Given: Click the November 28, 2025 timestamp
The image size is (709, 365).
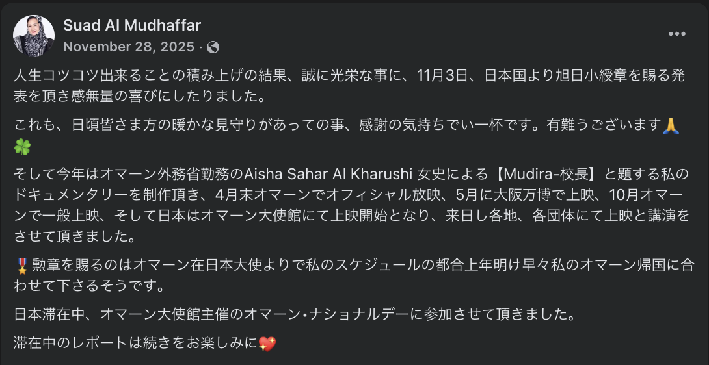Looking at the screenshot, I should pyautogui.click(x=129, y=47).
